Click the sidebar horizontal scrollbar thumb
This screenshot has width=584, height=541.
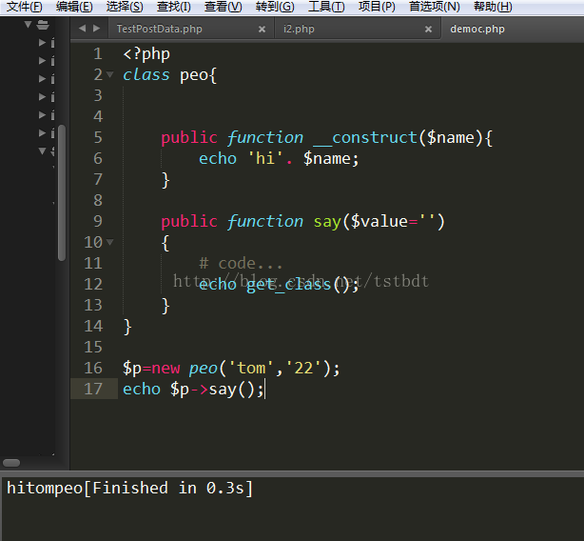11,463
